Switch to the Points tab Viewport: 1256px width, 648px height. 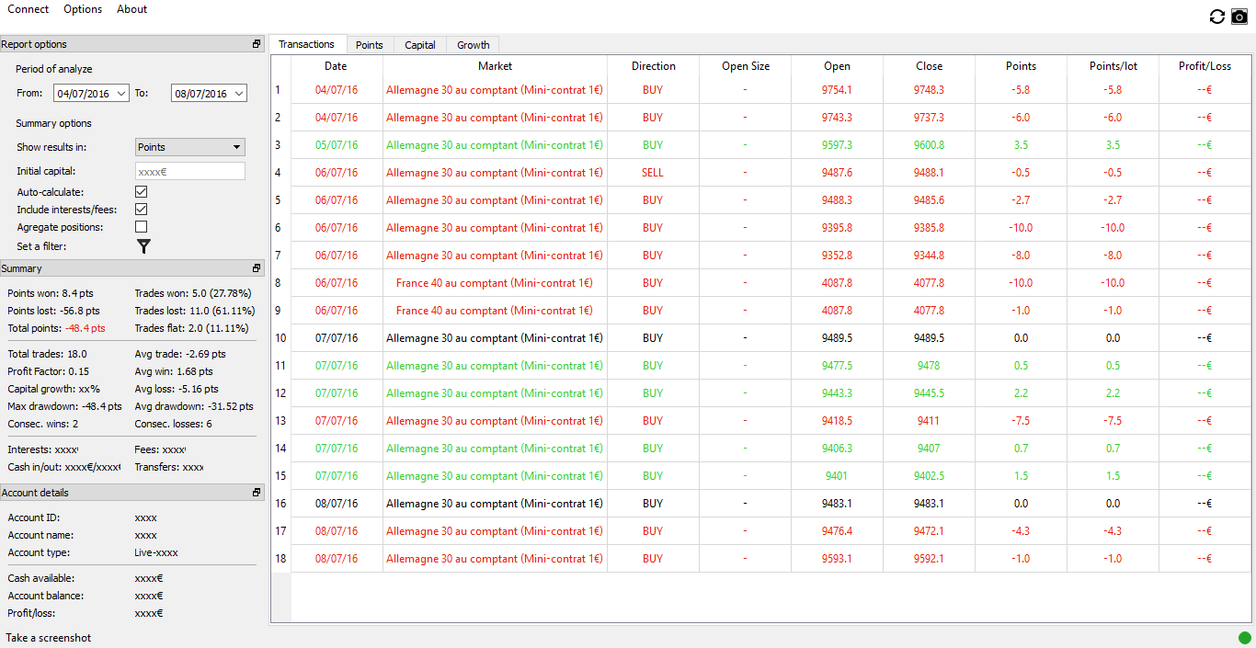[370, 45]
